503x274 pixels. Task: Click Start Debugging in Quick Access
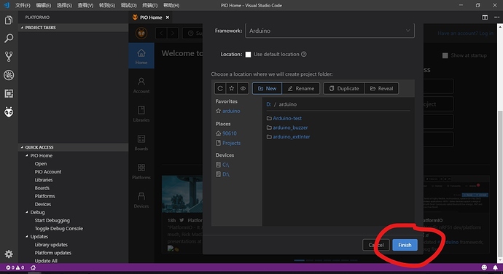52,221
